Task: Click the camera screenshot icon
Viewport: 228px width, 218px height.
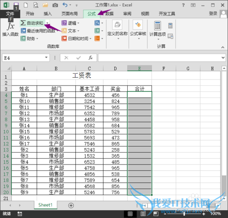Action: tap(55, 5)
